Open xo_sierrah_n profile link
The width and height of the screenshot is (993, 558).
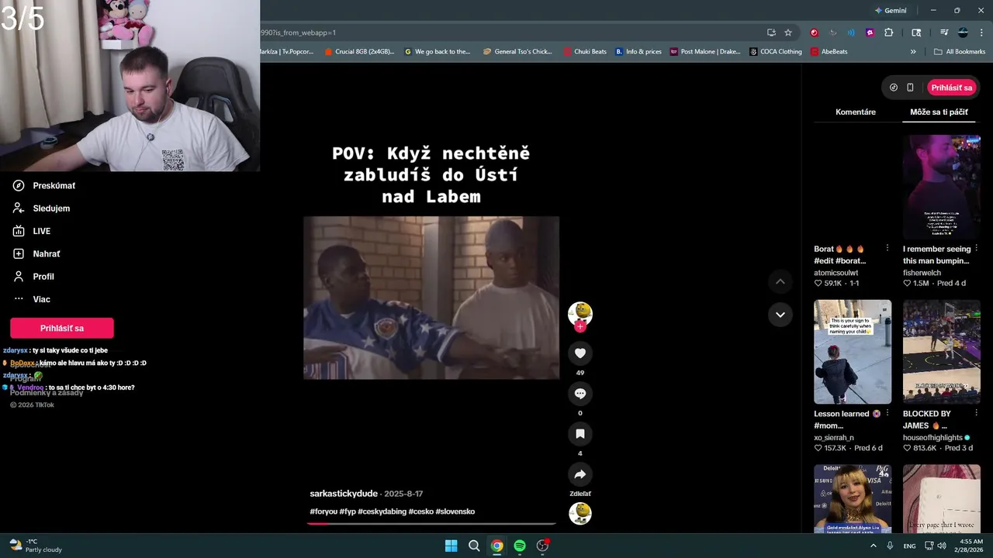tap(833, 438)
